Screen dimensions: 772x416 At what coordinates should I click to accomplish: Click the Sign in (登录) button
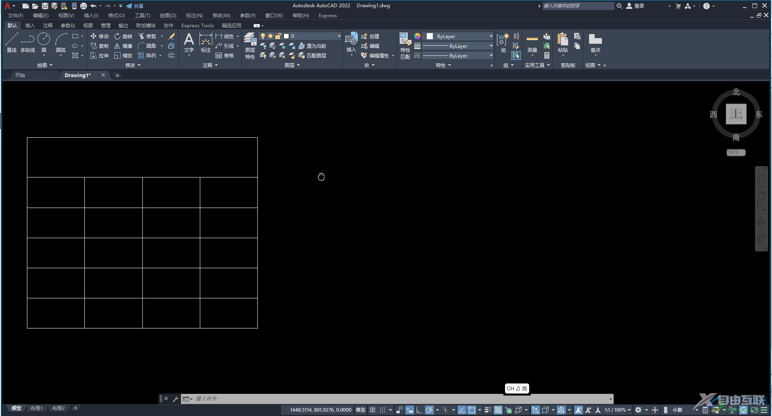(x=635, y=6)
